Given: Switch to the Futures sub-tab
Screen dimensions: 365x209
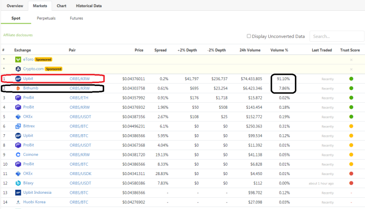Looking at the screenshot, I should pyautogui.click(x=76, y=18).
